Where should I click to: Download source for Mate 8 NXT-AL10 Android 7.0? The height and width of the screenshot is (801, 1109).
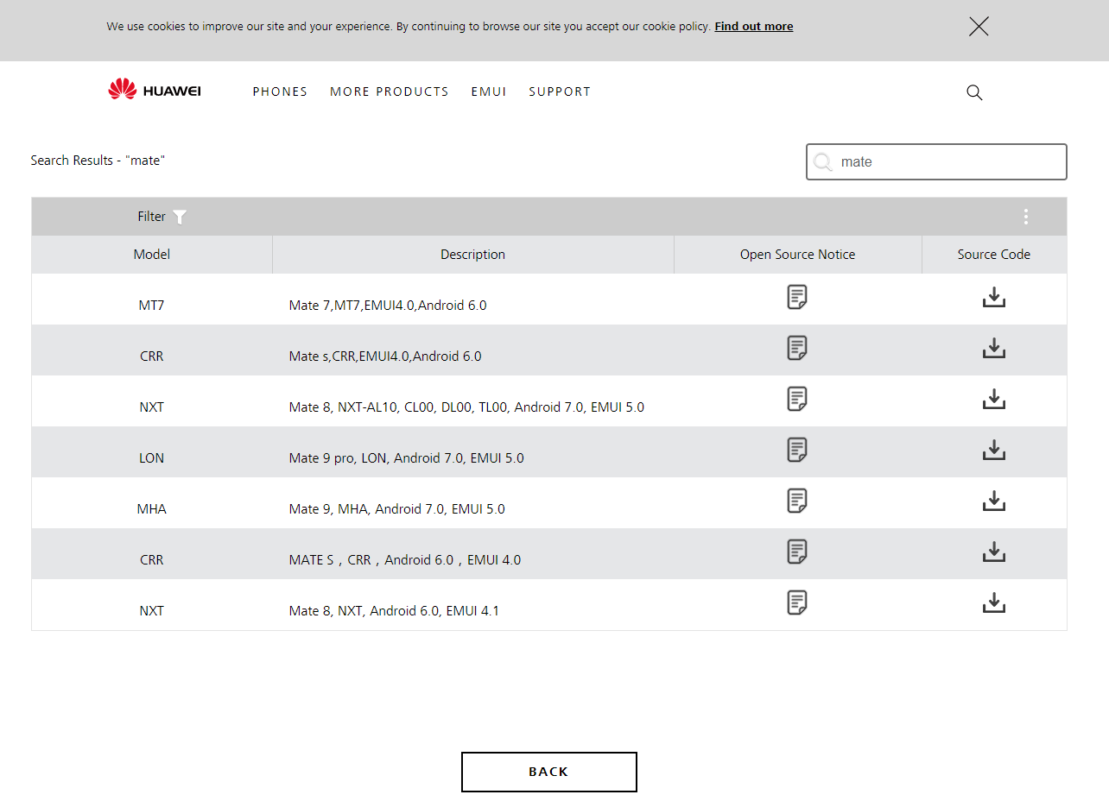point(994,399)
